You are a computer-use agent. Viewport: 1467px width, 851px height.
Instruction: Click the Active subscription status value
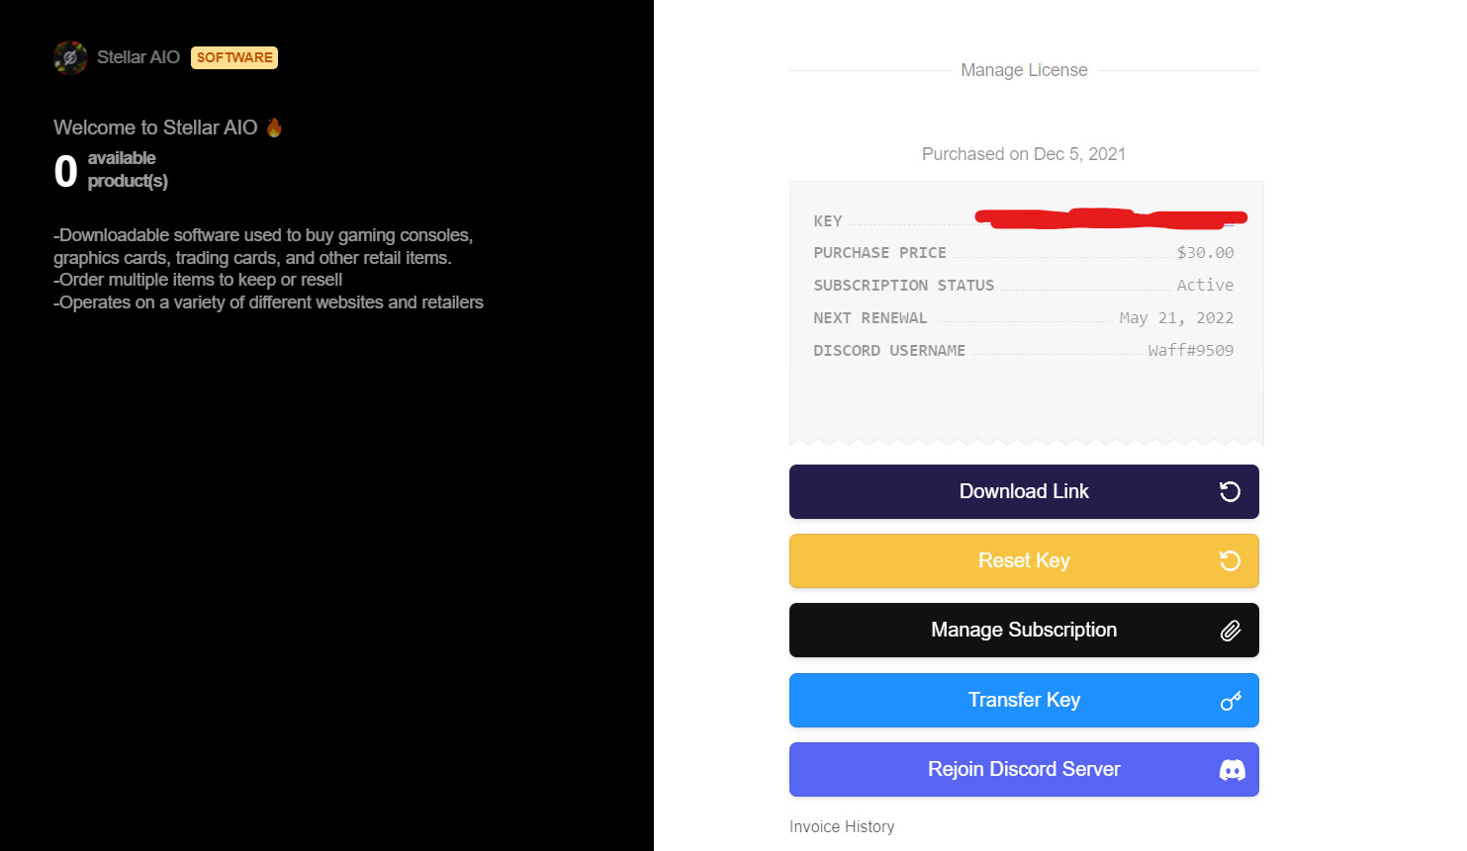pos(1205,285)
